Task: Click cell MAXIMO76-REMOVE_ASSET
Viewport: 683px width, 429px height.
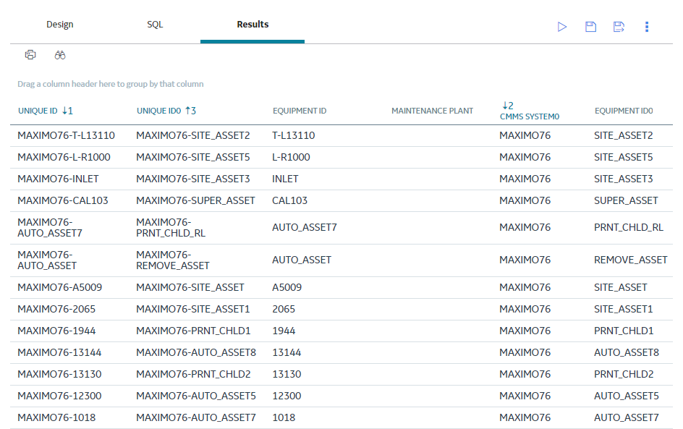Action: [x=172, y=260]
